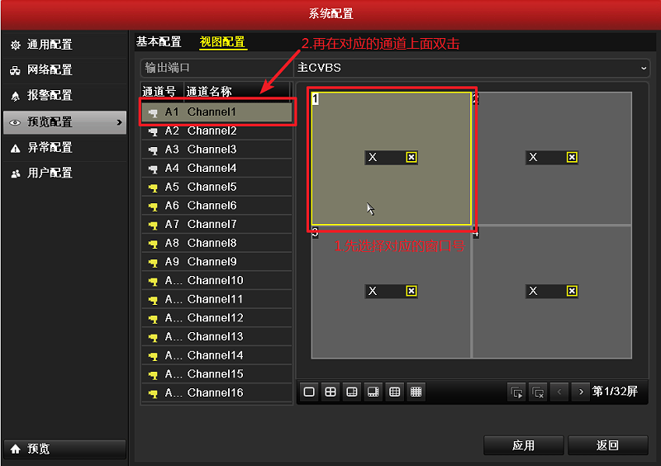Viewport: 661px width, 466px height.
Task: Select Channel10 in the channel list
Action: [215, 280]
